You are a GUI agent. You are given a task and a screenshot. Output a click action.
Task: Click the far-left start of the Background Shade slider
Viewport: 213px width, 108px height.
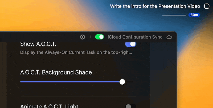coord(21,82)
